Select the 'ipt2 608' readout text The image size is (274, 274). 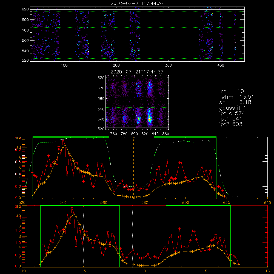pyautogui.click(x=231, y=124)
